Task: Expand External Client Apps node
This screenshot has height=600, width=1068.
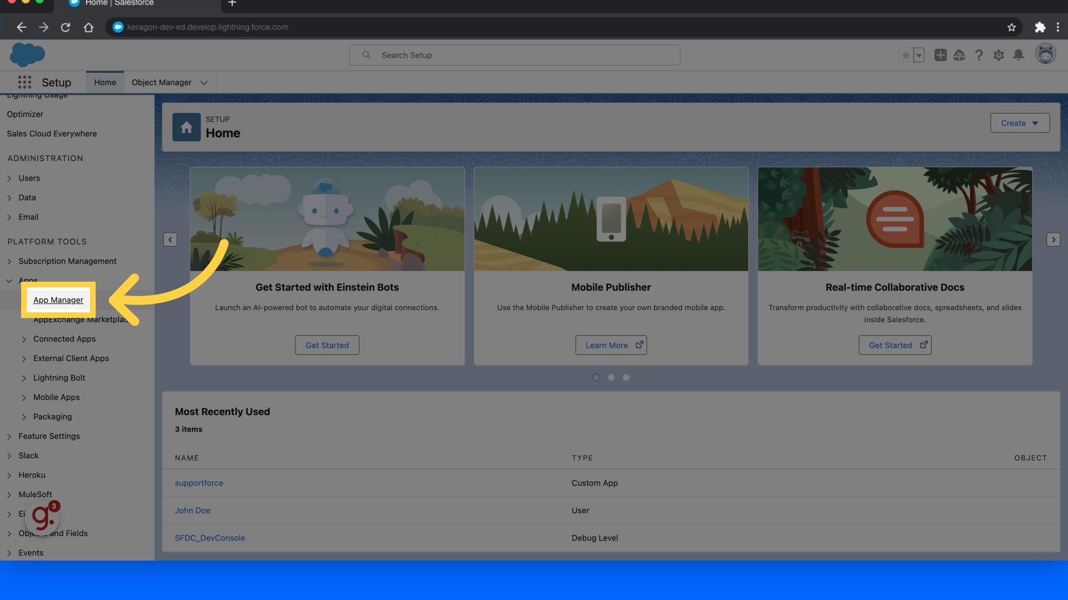Action: click(x=24, y=359)
